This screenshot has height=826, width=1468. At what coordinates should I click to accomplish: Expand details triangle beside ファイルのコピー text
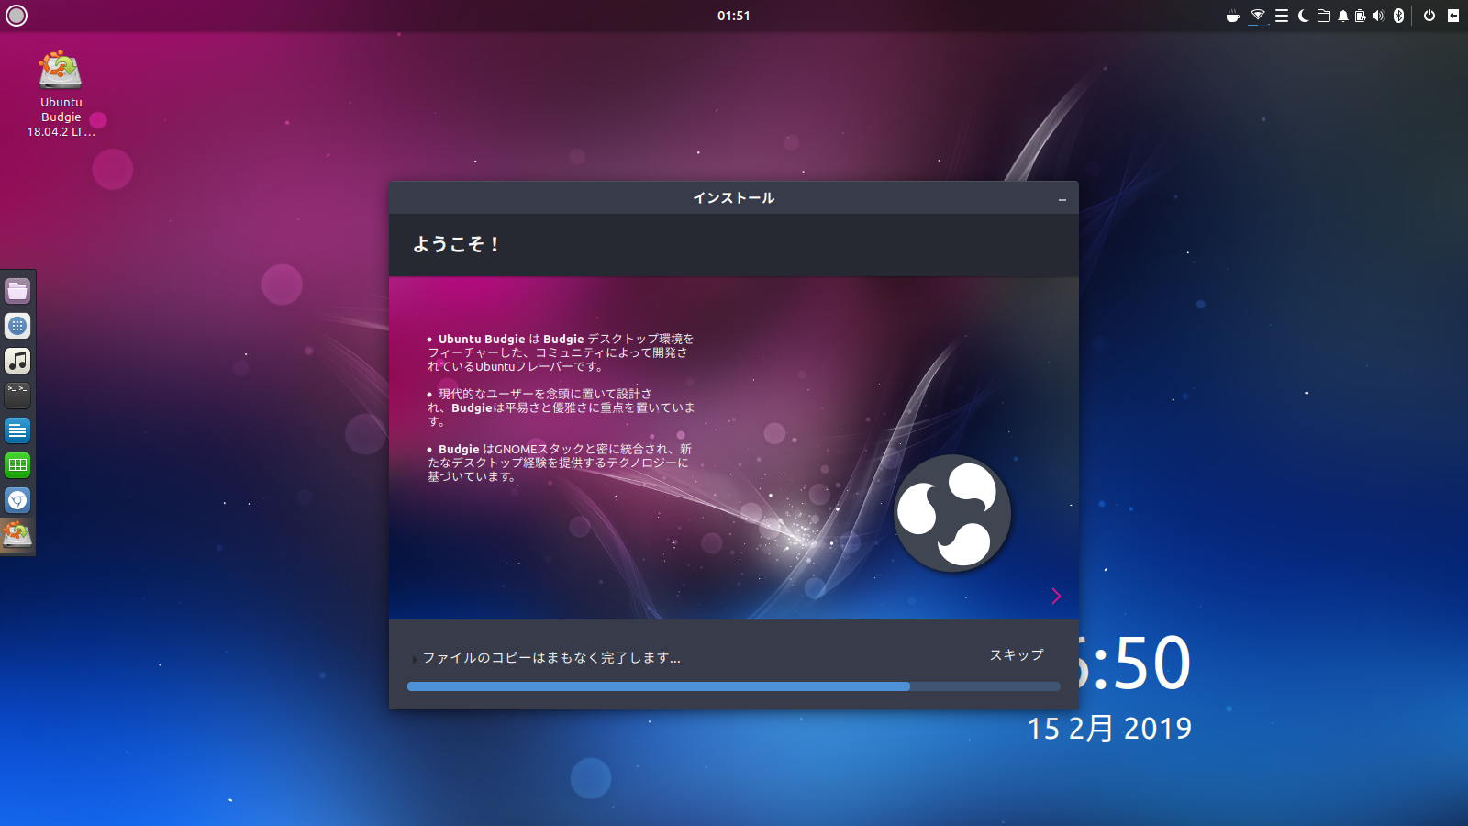click(415, 659)
